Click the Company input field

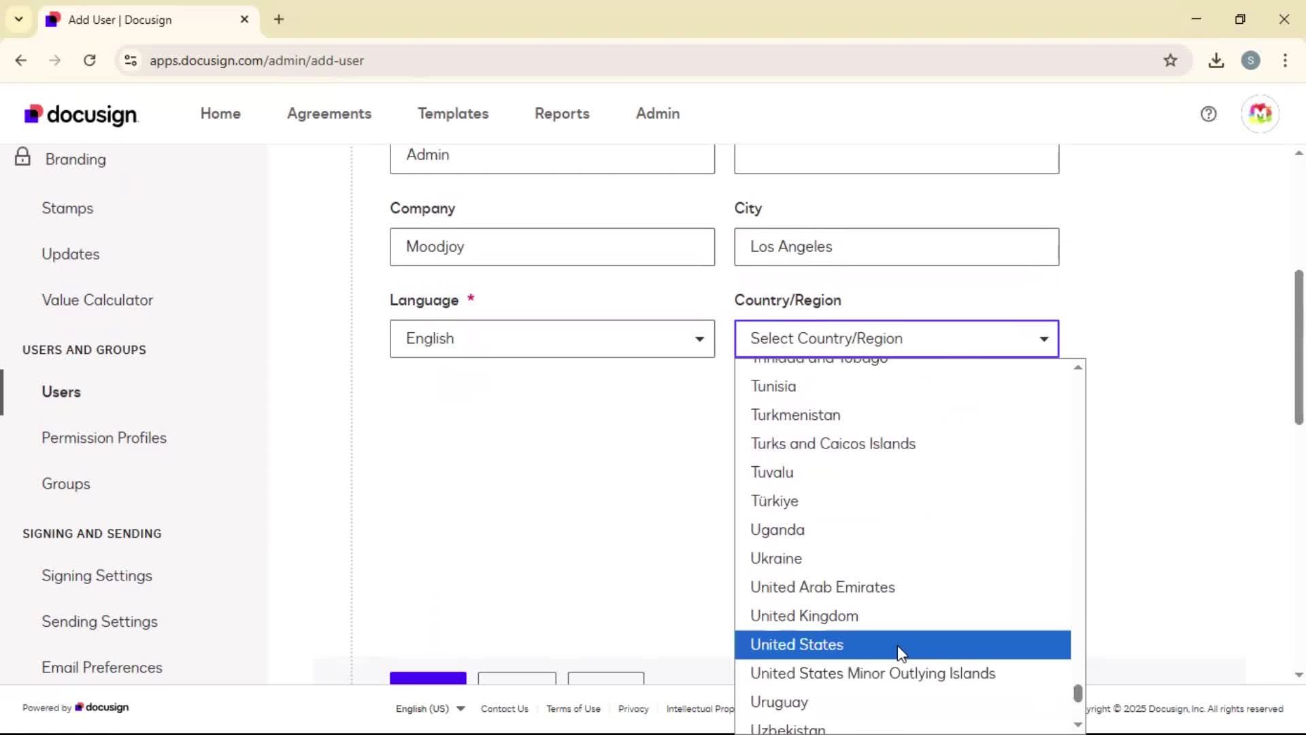pos(552,247)
